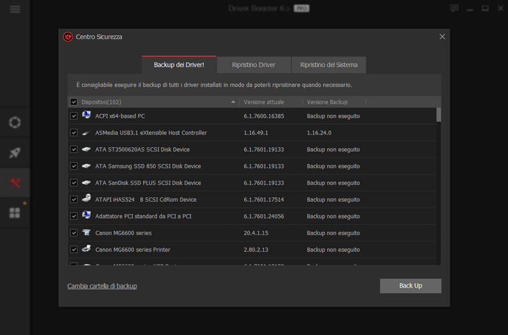Open the Cambia cartella di backup link
This screenshot has height=335, width=508.
102,286
